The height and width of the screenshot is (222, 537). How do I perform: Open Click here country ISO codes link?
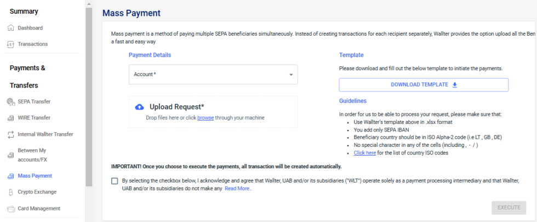(364, 153)
